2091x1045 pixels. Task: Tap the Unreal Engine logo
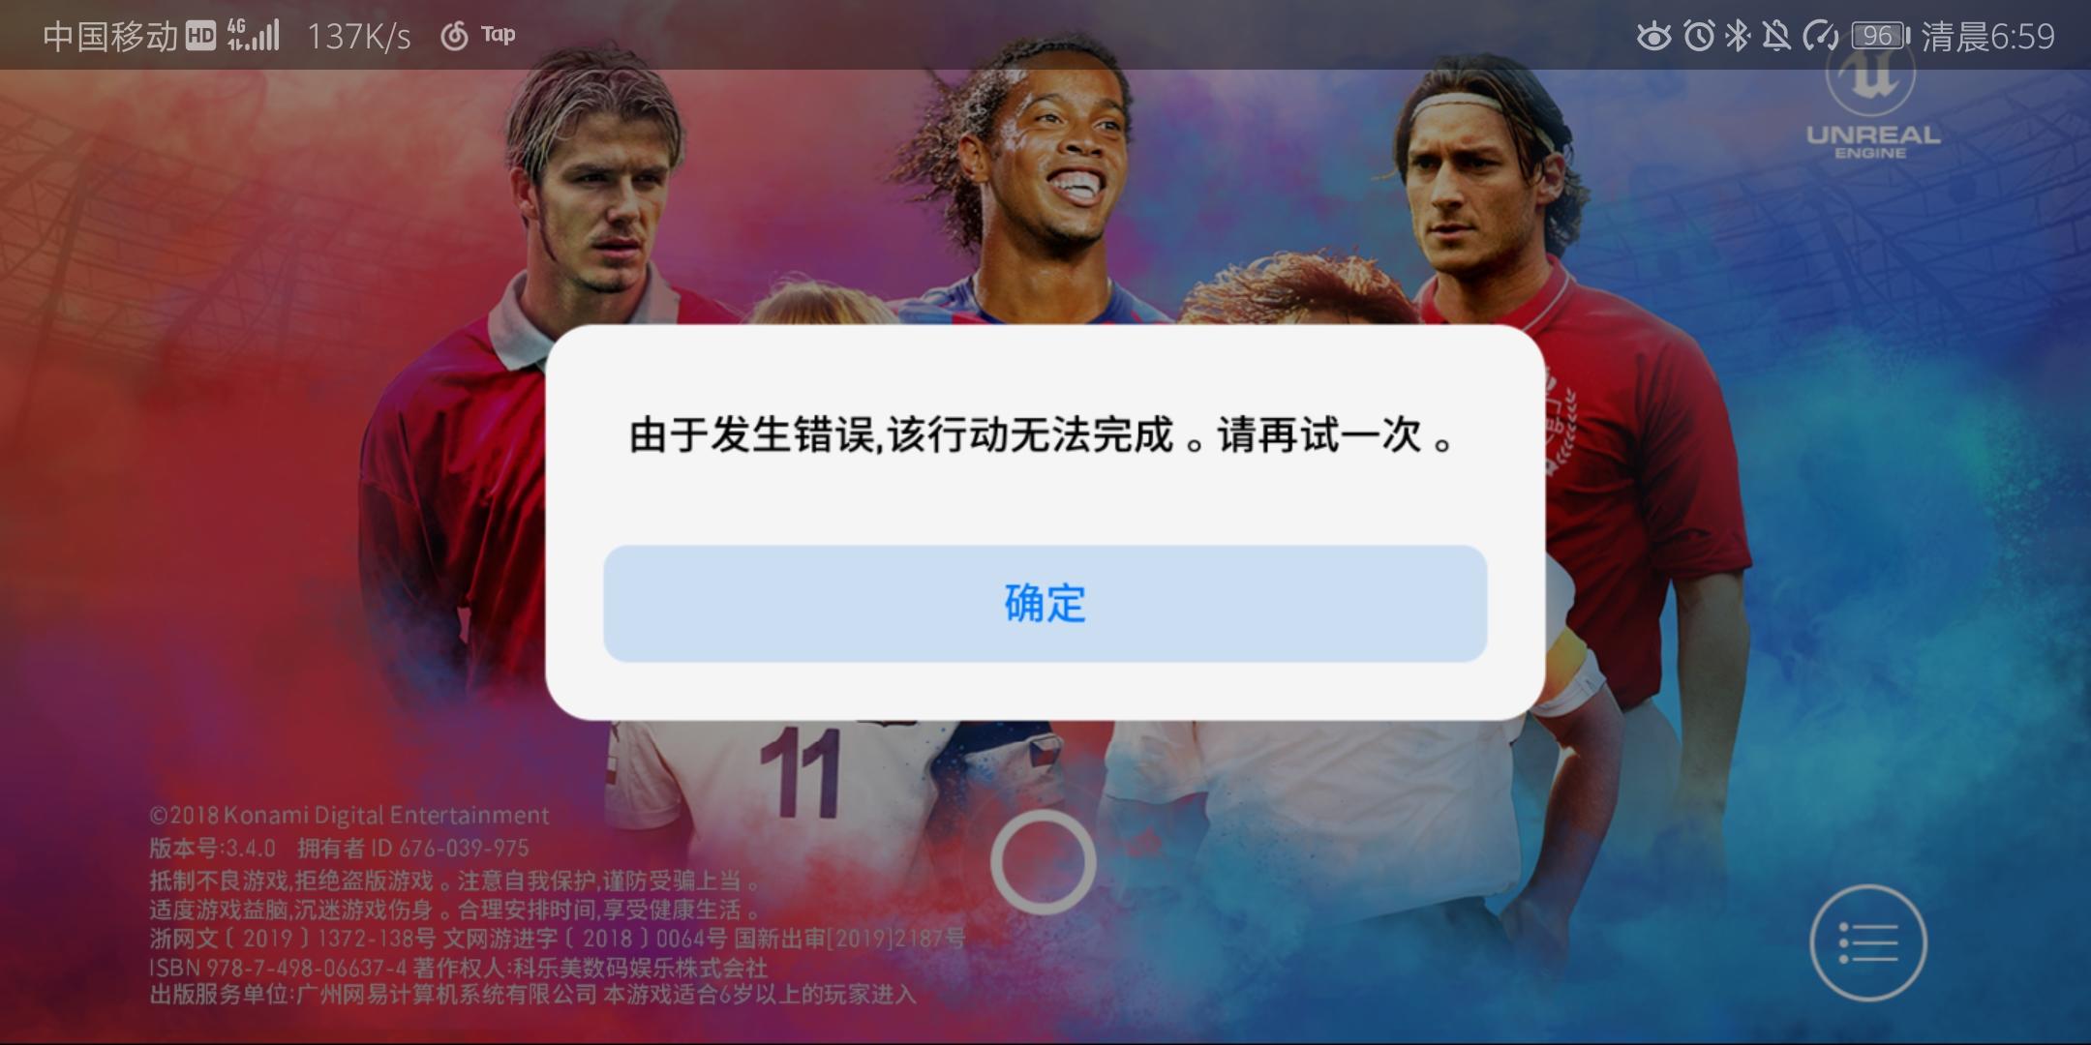point(1872,106)
